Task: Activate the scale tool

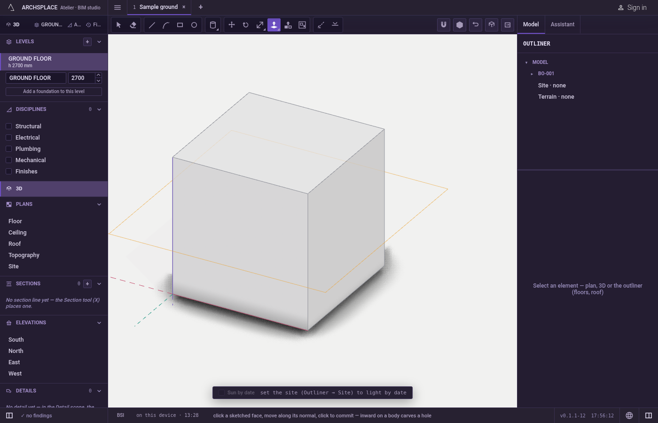Action: pos(260,25)
